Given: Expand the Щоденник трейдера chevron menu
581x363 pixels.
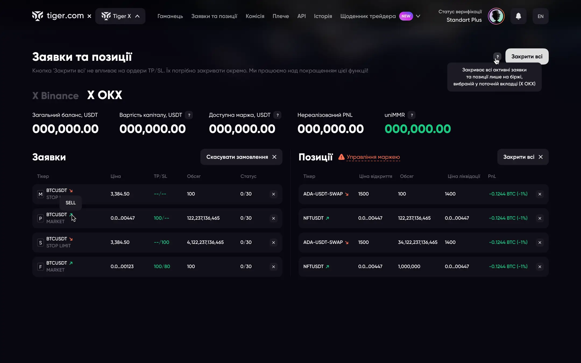Looking at the screenshot, I should click(x=418, y=16).
